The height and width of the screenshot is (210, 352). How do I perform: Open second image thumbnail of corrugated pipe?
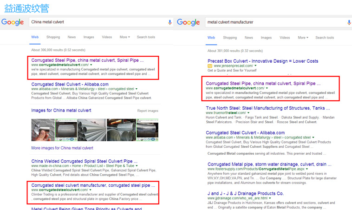click(x=66, y=130)
